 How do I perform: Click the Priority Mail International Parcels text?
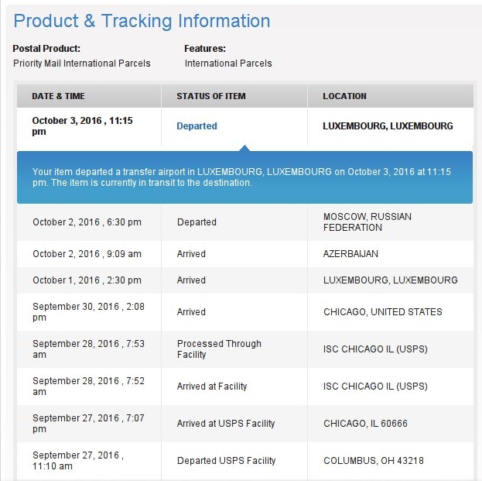[x=82, y=64]
